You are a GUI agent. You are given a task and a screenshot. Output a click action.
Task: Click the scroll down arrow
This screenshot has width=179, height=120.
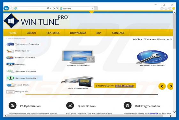point(175,112)
